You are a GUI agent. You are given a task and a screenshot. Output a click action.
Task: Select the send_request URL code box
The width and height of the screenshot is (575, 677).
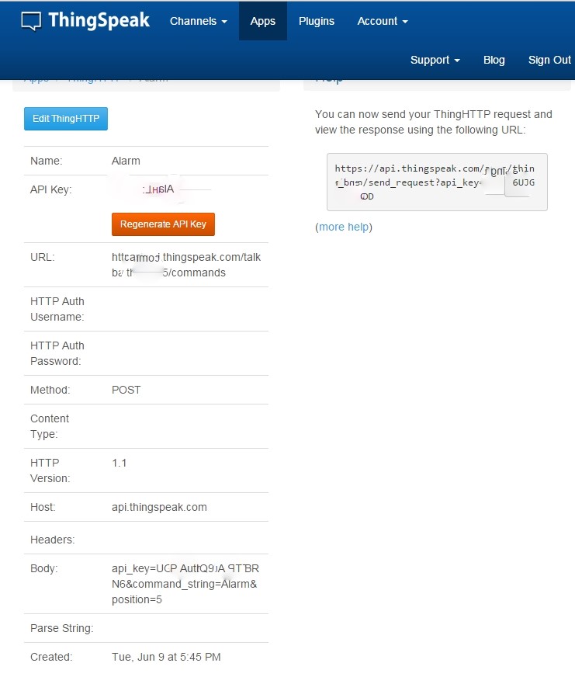(x=437, y=182)
